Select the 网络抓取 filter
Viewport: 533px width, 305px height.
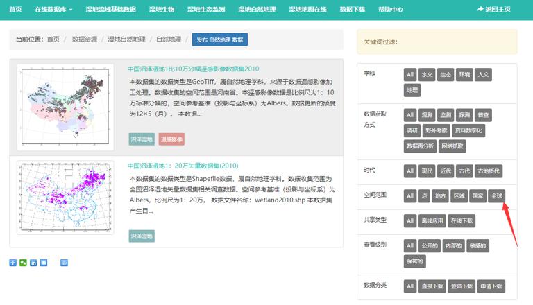coord(452,146)
